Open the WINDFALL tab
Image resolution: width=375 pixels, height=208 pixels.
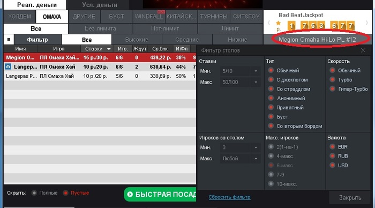point(149,17)
